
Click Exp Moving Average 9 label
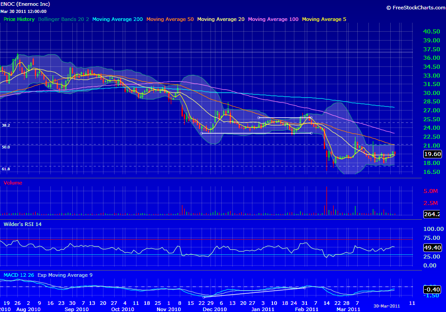pos(65,275)
